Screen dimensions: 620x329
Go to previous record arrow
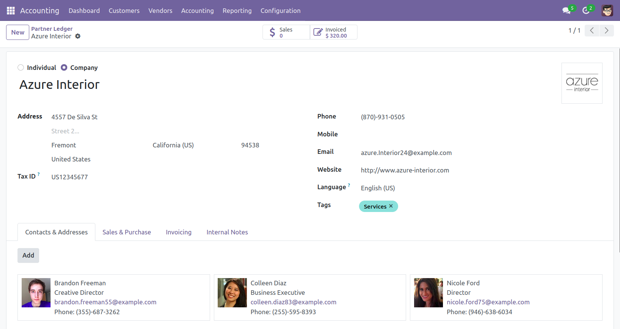tap(592, 30)
